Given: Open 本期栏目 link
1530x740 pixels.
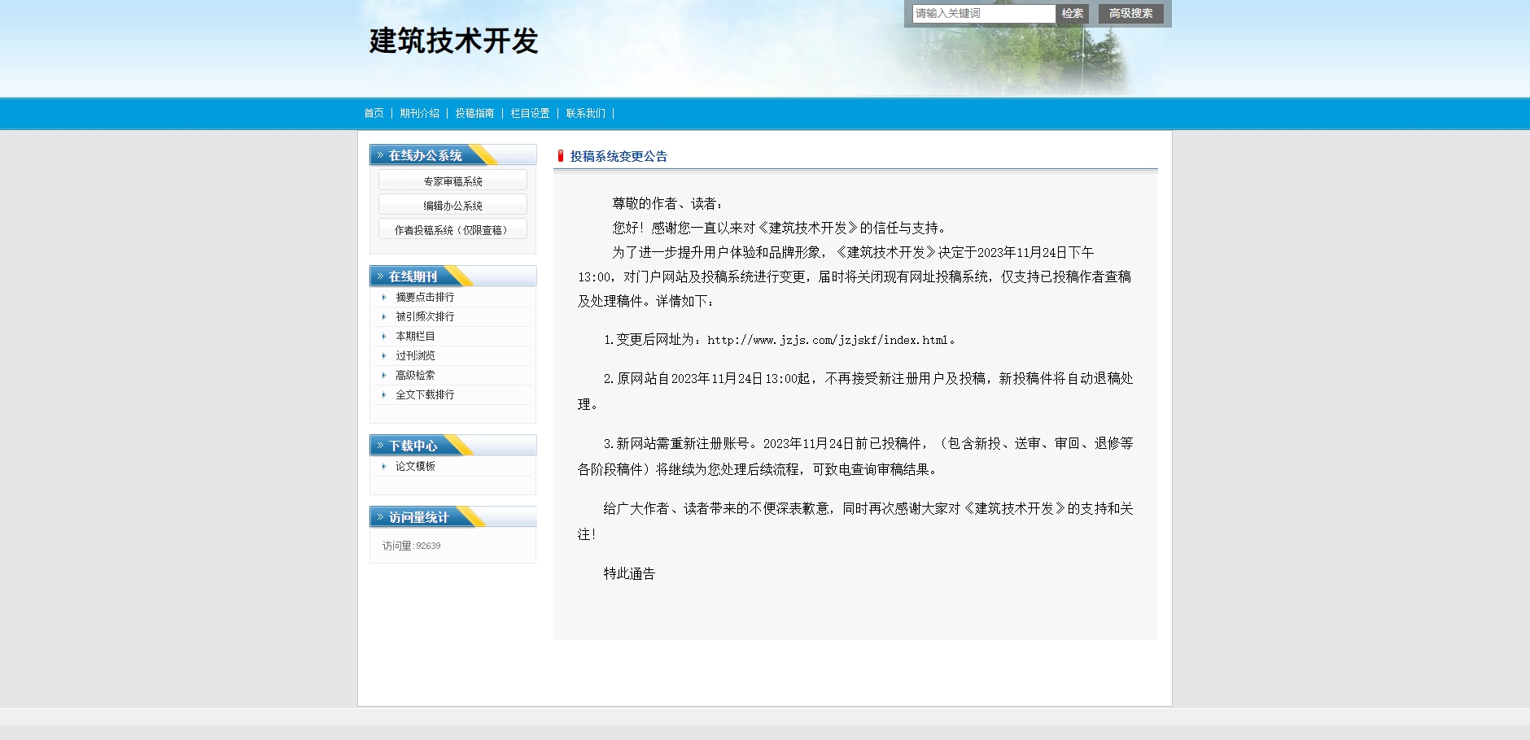Looking at the screenshot, I should [415, 337].
